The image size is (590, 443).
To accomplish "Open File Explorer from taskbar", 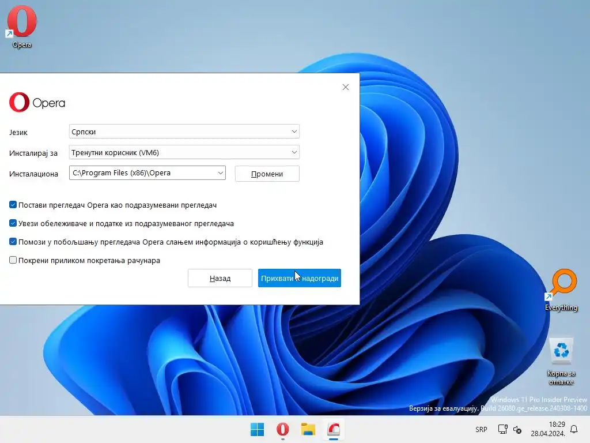I will pyautogui.click(x=308, y=429).
